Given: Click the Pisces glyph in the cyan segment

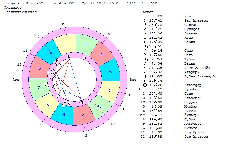Looking at the screenshot, I should [x=63, y=114].
